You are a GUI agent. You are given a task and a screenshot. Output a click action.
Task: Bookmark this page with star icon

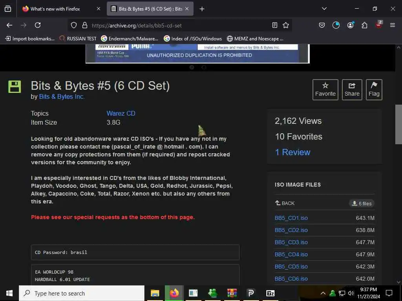286,25
